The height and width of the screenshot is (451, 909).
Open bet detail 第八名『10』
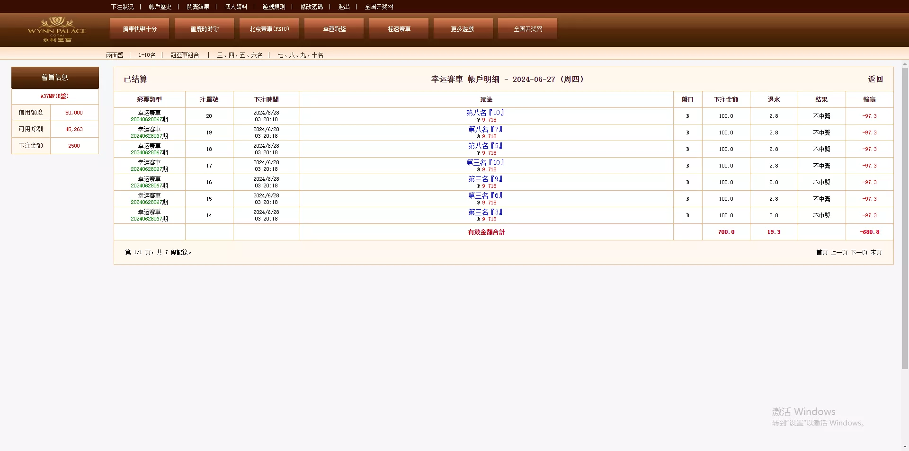(486, 113)
